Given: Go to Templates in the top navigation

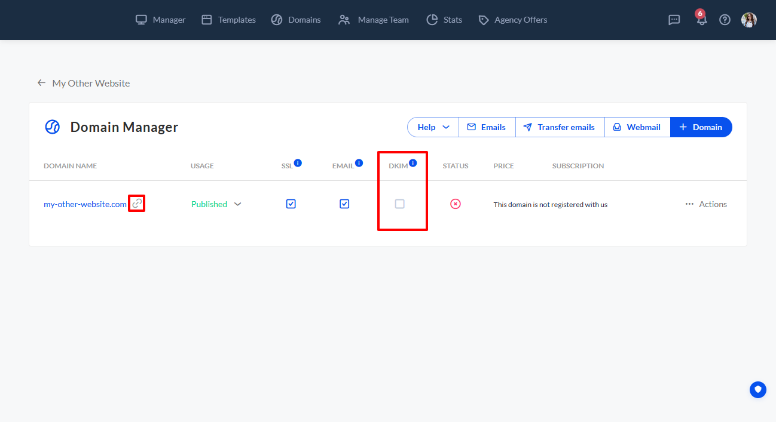Looking at the screenshot, I should 228,20.
